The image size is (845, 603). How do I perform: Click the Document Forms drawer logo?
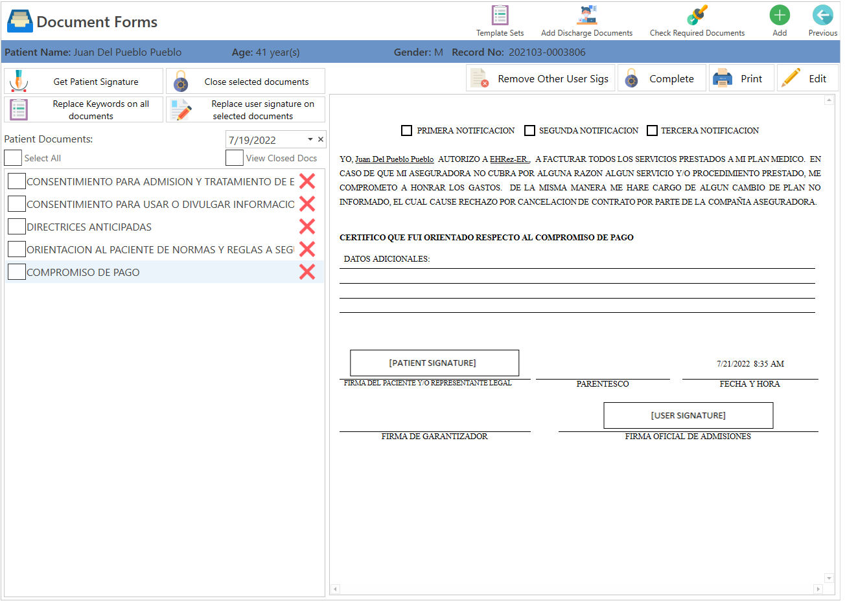[19, 21]
